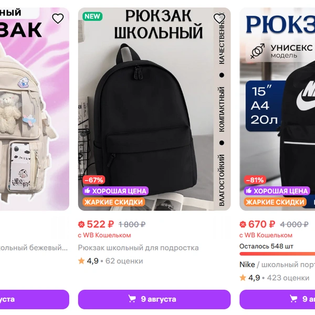Open Nike backpack product image

tap(277, 109)
